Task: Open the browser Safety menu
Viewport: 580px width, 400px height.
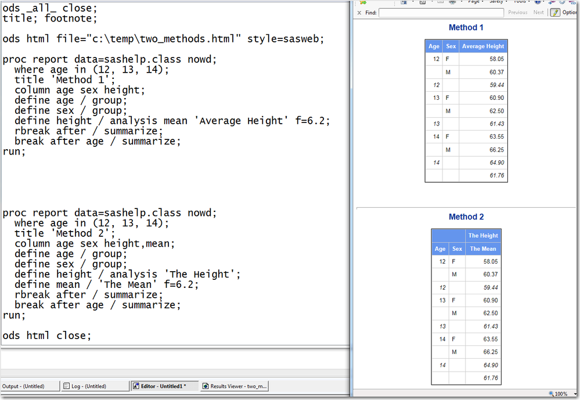Action: [498, 2]
